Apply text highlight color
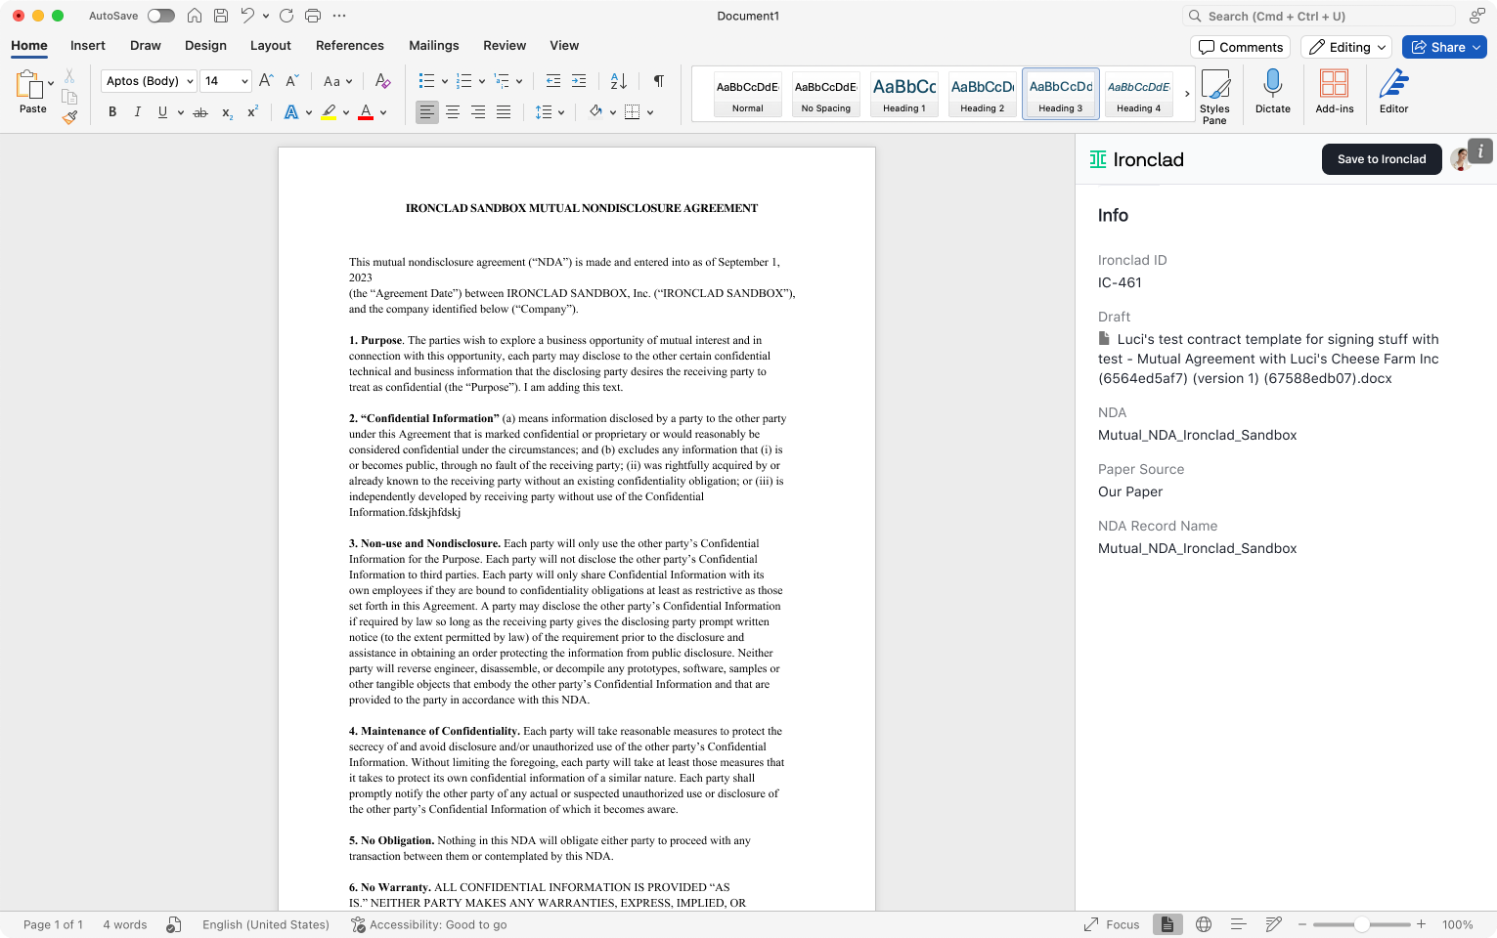 330,112
